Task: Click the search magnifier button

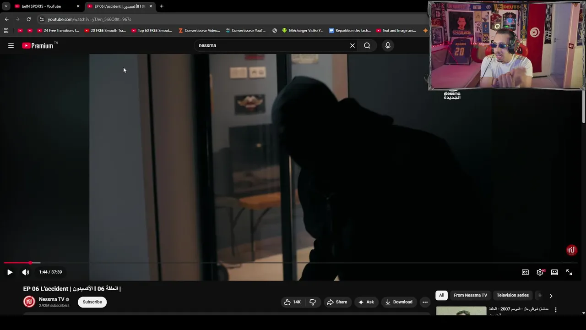Action: [x=367, y=45]
